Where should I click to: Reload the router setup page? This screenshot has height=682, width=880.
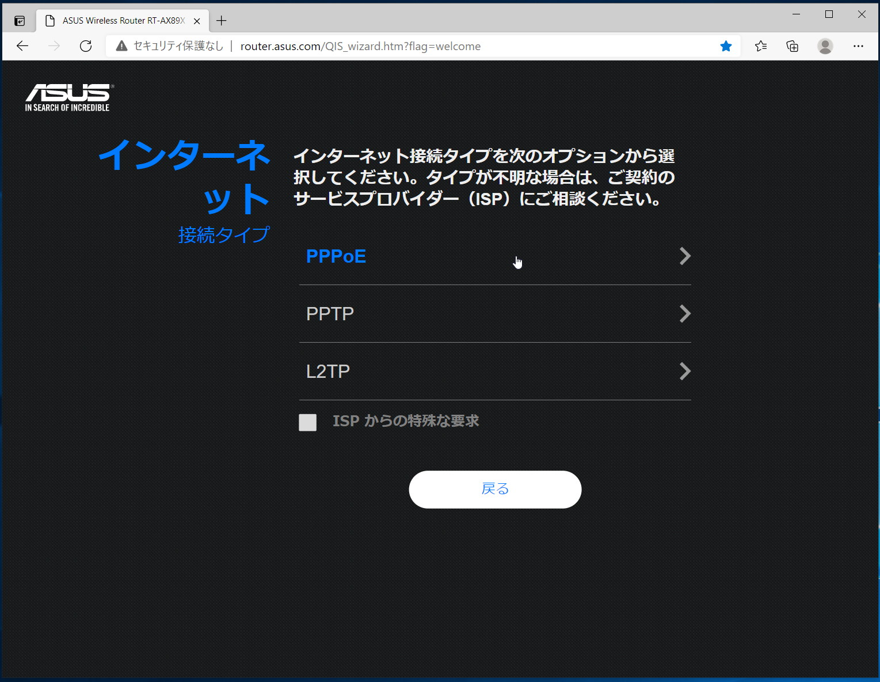coord(86,46)
